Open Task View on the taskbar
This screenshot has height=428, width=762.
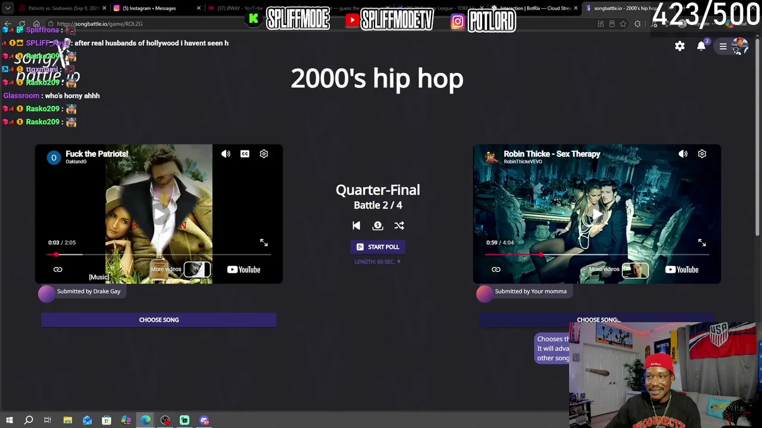click(48, 421)
